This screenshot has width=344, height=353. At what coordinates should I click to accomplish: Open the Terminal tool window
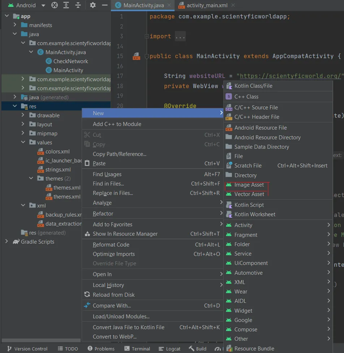(137, 349)
